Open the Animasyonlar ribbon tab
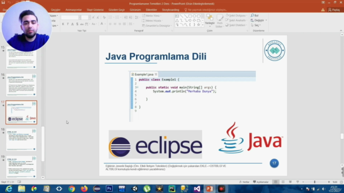This screenshot has height=193, width=344. click(x=74, y=10)
